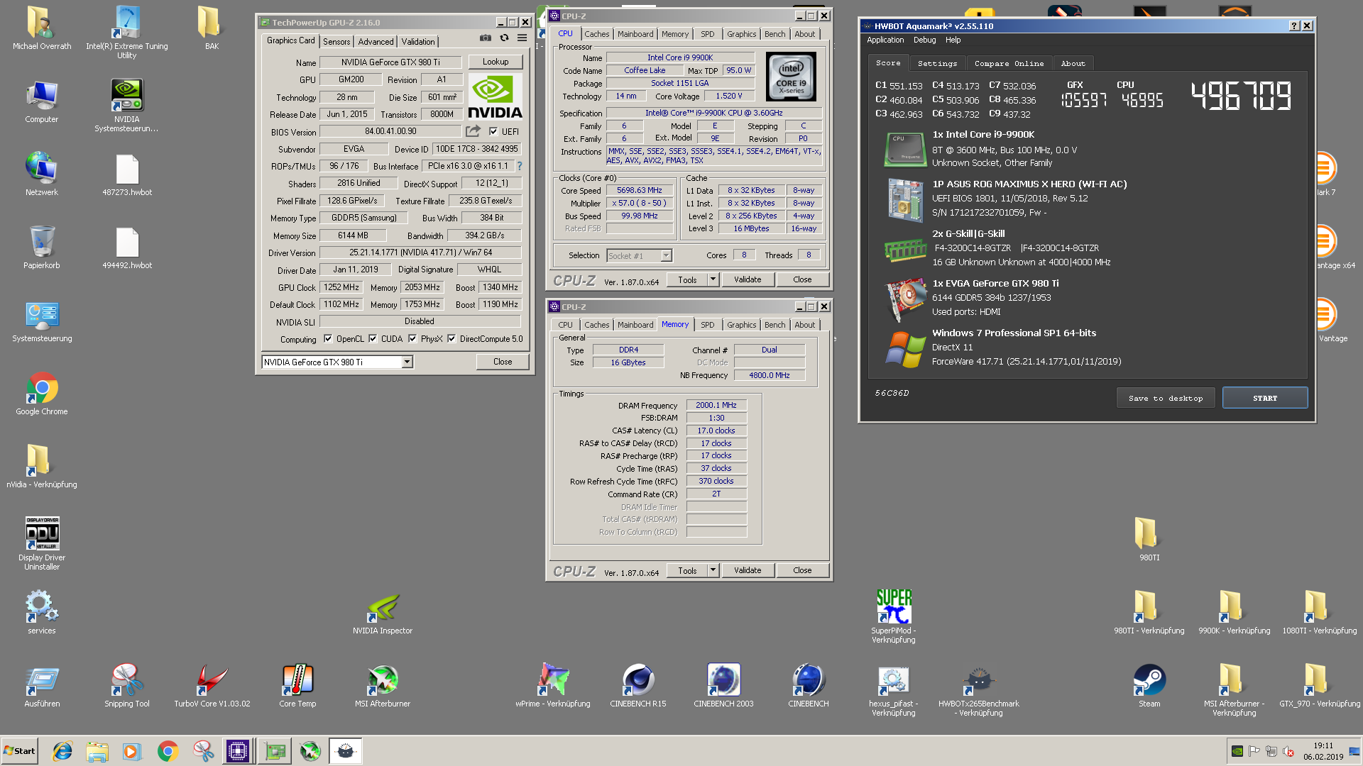The height and width of the screenshot is (766, 1363).
Task: Click the GPU-Z screenshot camera icon
Action: click(485, 38)
